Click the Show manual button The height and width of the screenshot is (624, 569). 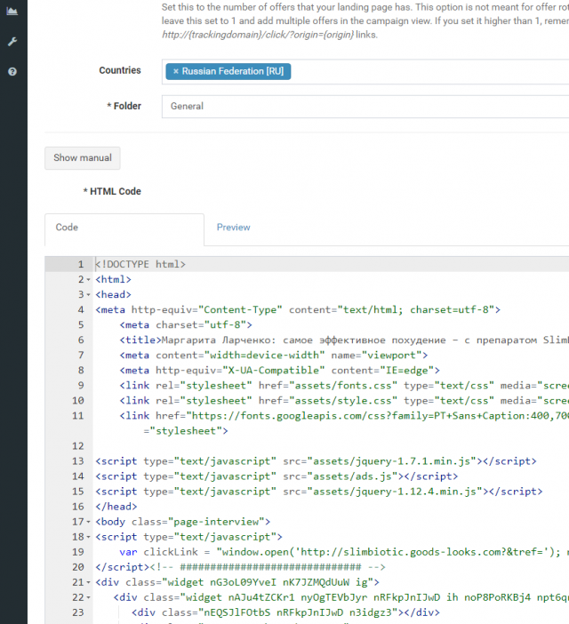click(83, 158)
